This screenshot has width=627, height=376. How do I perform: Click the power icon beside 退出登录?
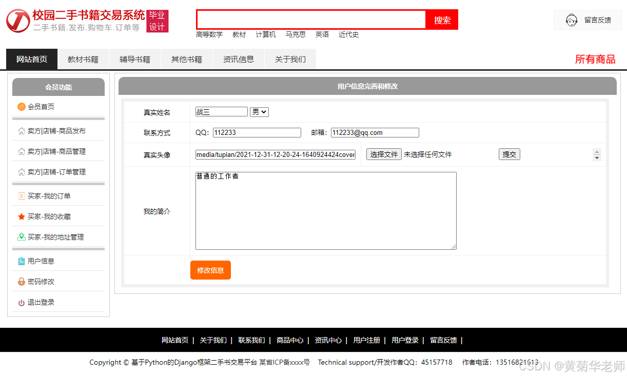click(x=22, y=303)
